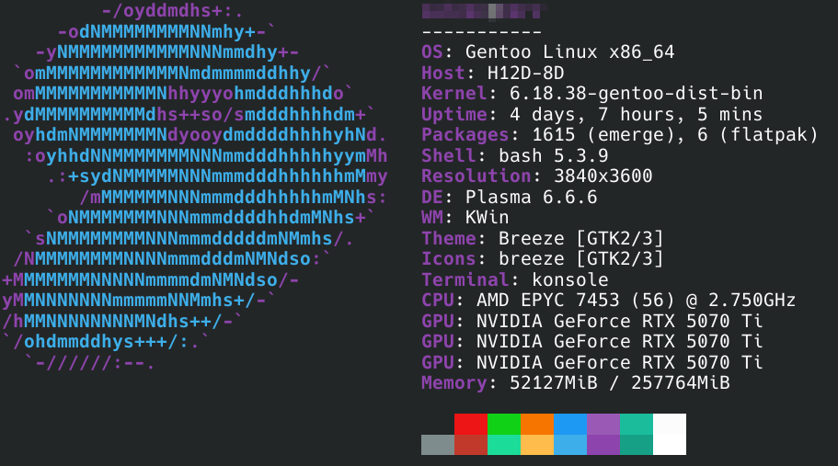The width and height of the screenshot is (838, 466).
Task: Click the shell value 'bash 5.3.9'
Action: 553,156
